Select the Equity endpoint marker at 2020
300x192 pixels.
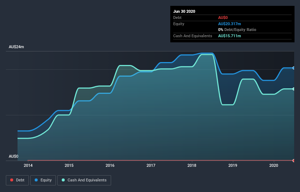pos(294,68)
